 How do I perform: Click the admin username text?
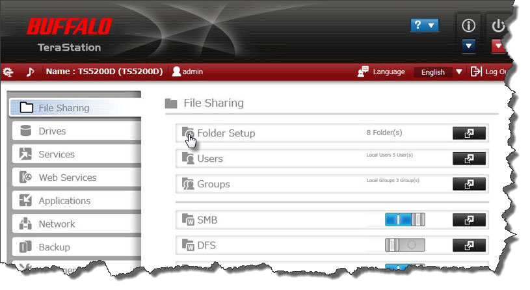coord(192,72)
